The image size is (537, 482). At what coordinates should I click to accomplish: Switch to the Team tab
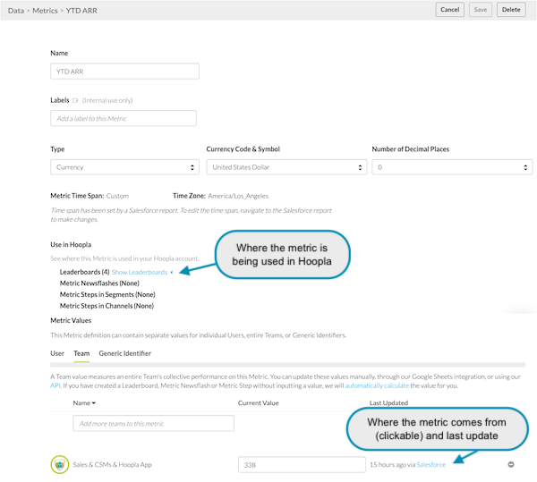[x=81, y=353]
